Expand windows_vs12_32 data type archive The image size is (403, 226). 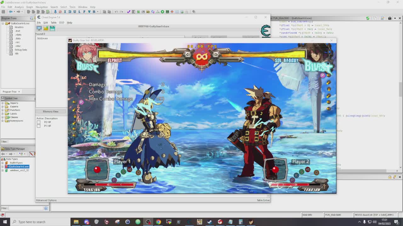tap(3, 170)
